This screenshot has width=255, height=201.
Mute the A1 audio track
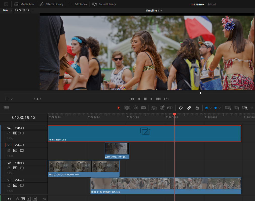click(35, 199)
